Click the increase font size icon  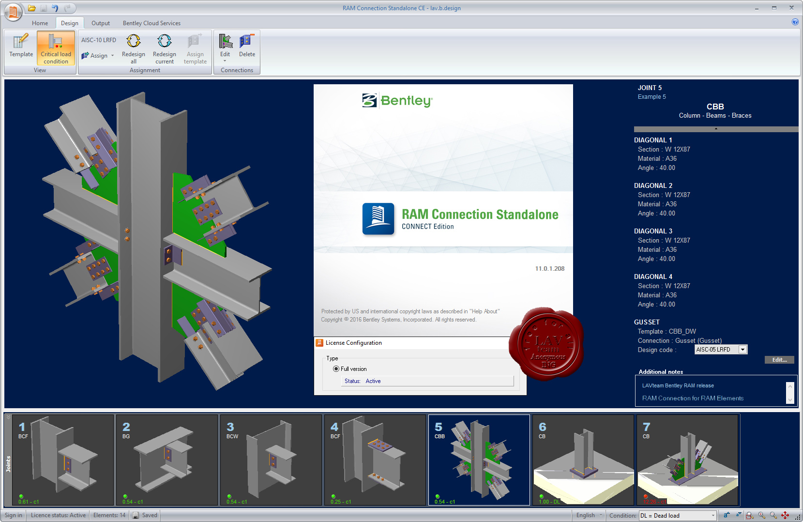[727, 515]
